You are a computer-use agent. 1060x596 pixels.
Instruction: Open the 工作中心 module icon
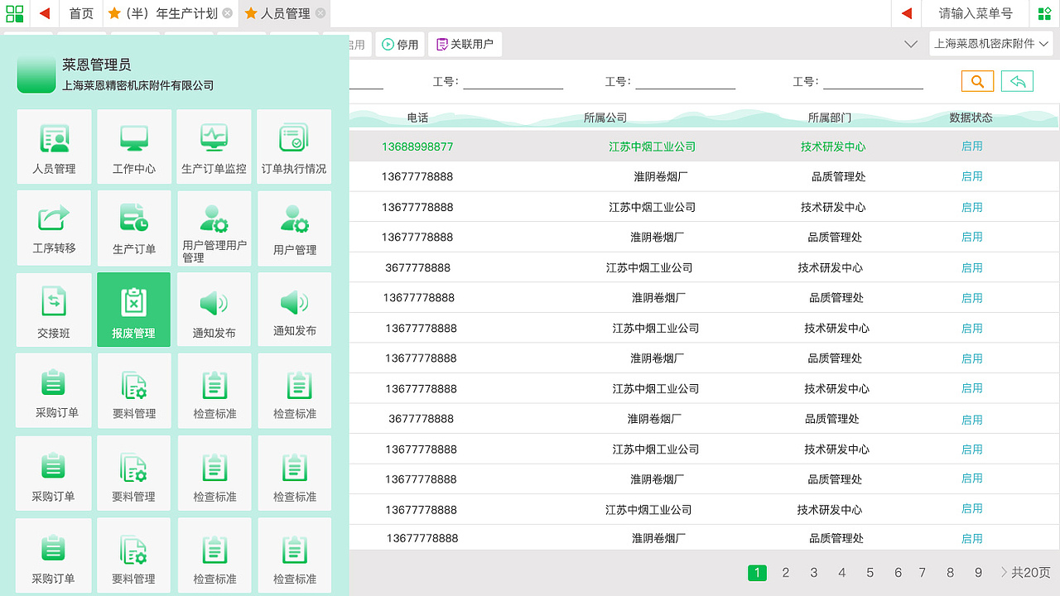pos(133,146)
